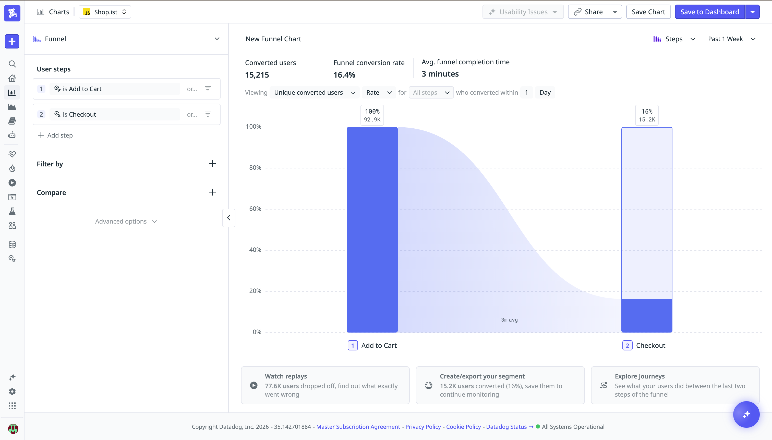Collapse the left panel with chevron
Screen dimensions: 772x440
tap(229, 218)
